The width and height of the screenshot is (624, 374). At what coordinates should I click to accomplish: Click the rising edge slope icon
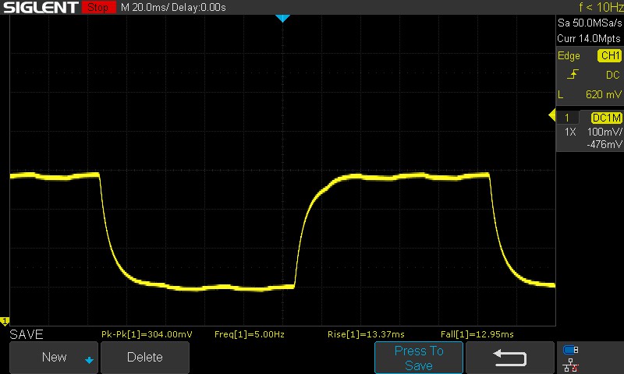point(573,74)
